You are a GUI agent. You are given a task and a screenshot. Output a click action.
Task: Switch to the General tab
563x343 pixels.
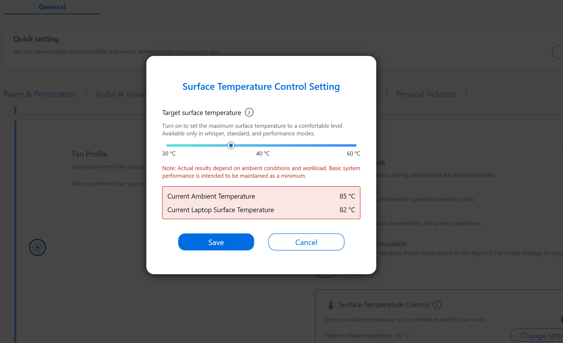[52, 7]
